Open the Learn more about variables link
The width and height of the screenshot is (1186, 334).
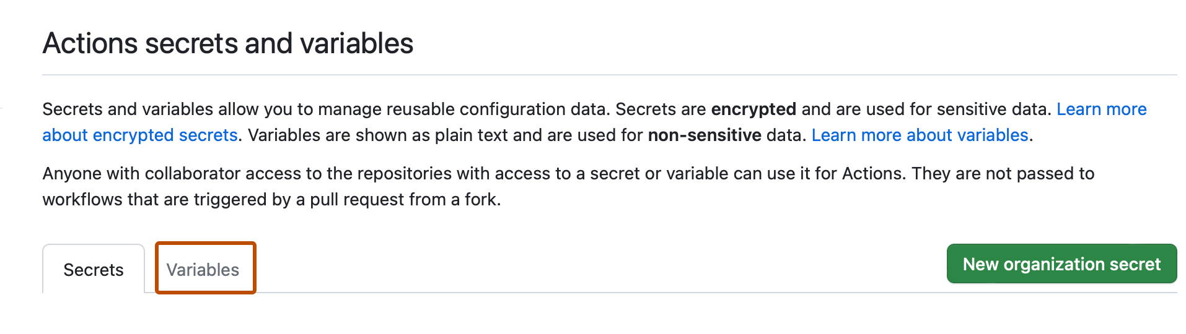point(920,135)
